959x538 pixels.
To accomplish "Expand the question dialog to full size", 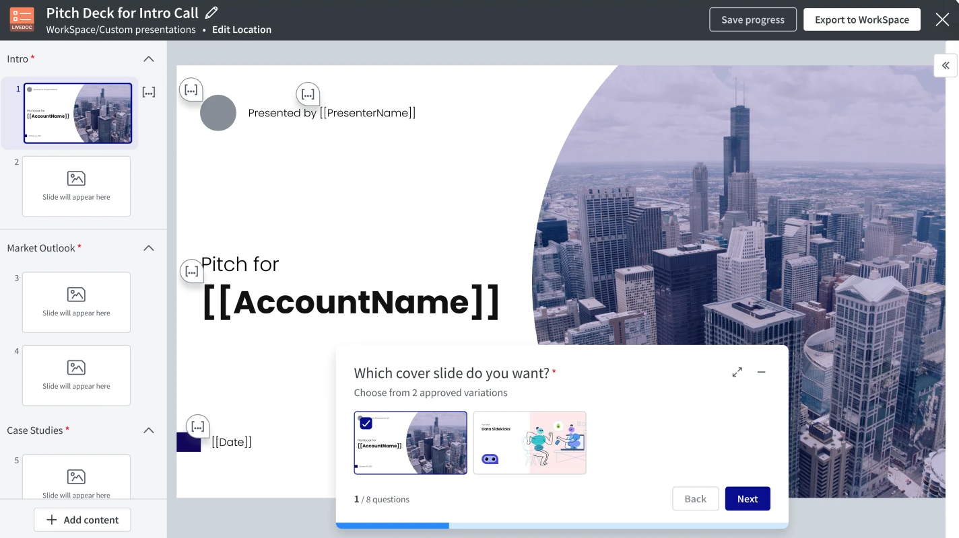I will coord(737,372).
